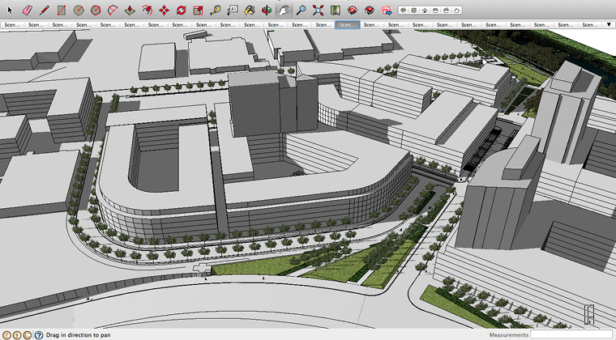Viewport: 616px width, 340px height.
Task: Select the Offset tool
Action: pos(147,11)
